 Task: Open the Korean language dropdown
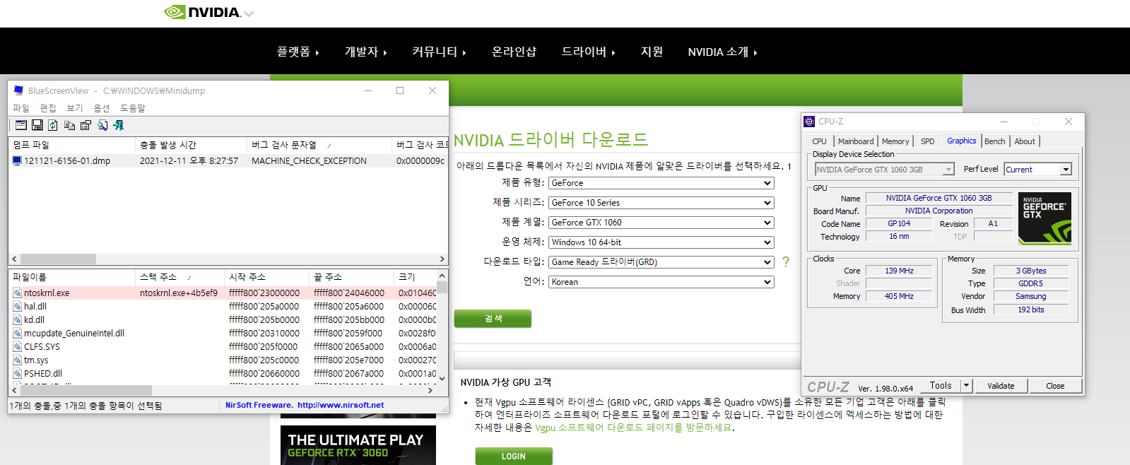pos(661,282)
